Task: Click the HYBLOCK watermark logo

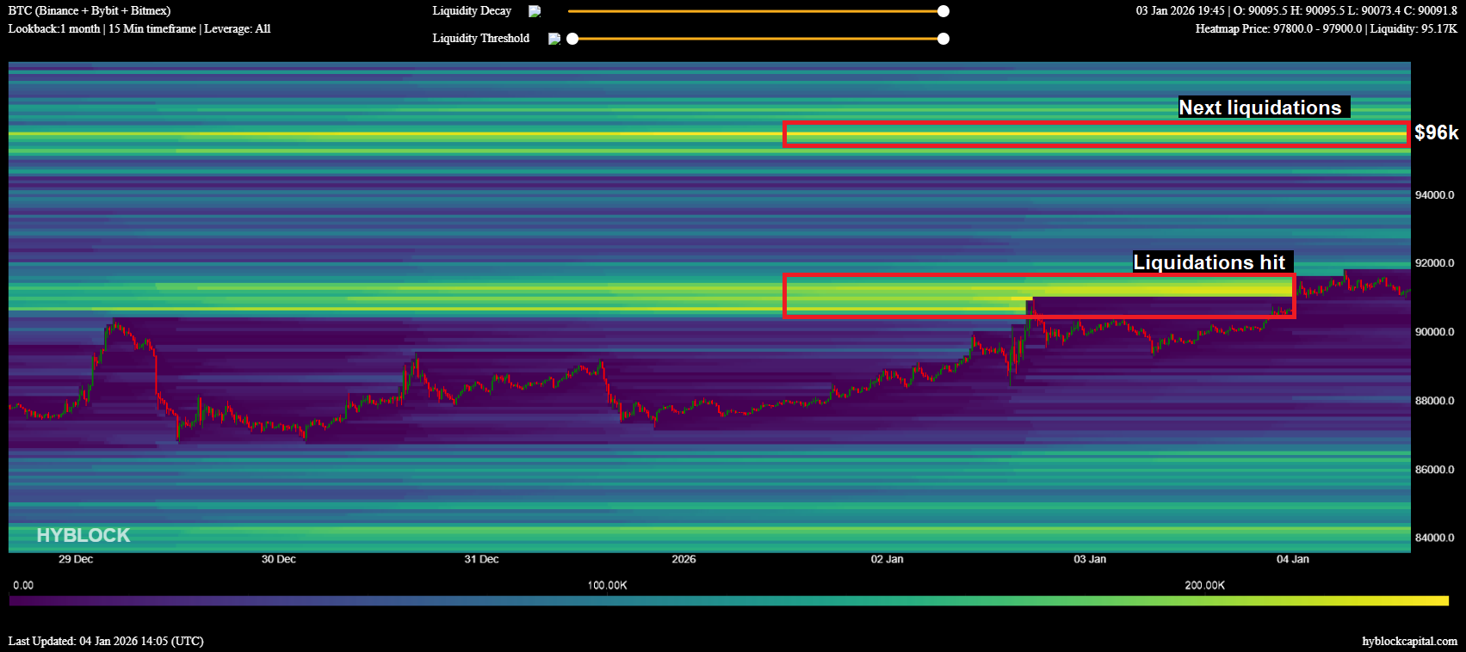Action: (x=84, y=535)
